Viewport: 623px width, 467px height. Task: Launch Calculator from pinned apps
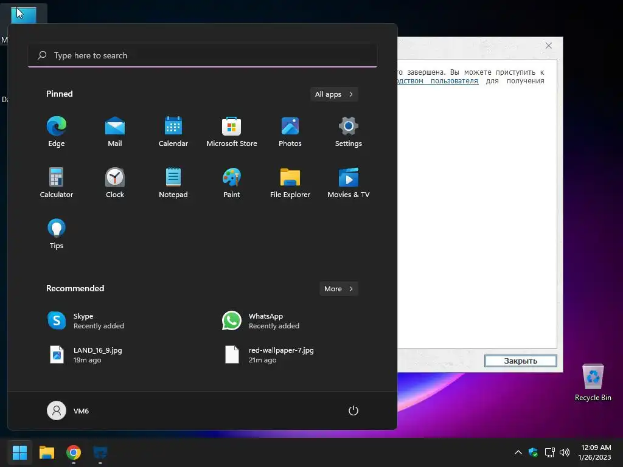57,182
